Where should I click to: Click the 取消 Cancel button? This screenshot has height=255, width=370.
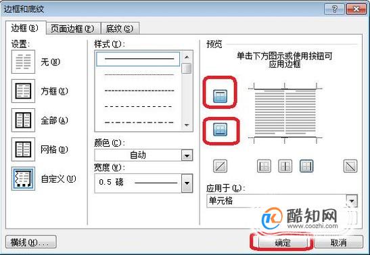click(x=339, y=242)
